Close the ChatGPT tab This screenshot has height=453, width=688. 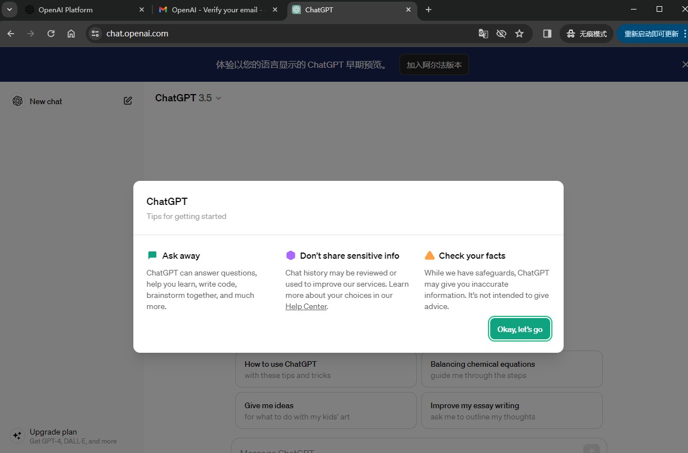[x=408, y=10]
